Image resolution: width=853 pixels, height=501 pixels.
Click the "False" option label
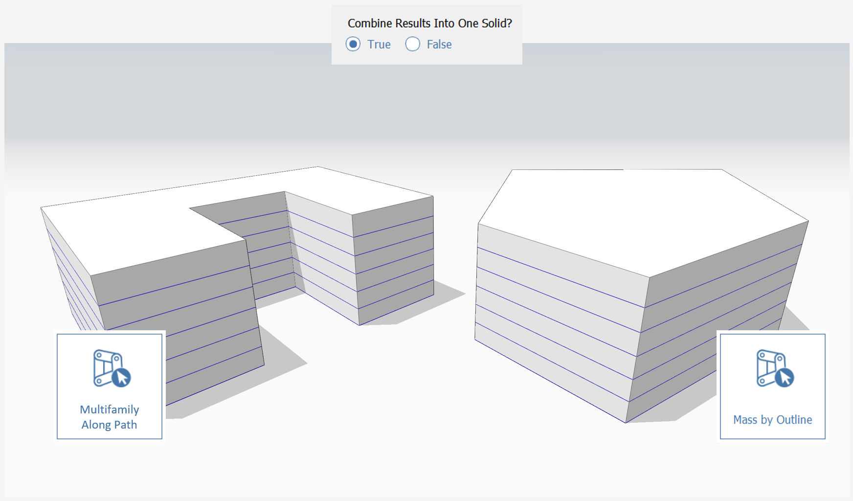pyautogui.click(x=439, y=45)
